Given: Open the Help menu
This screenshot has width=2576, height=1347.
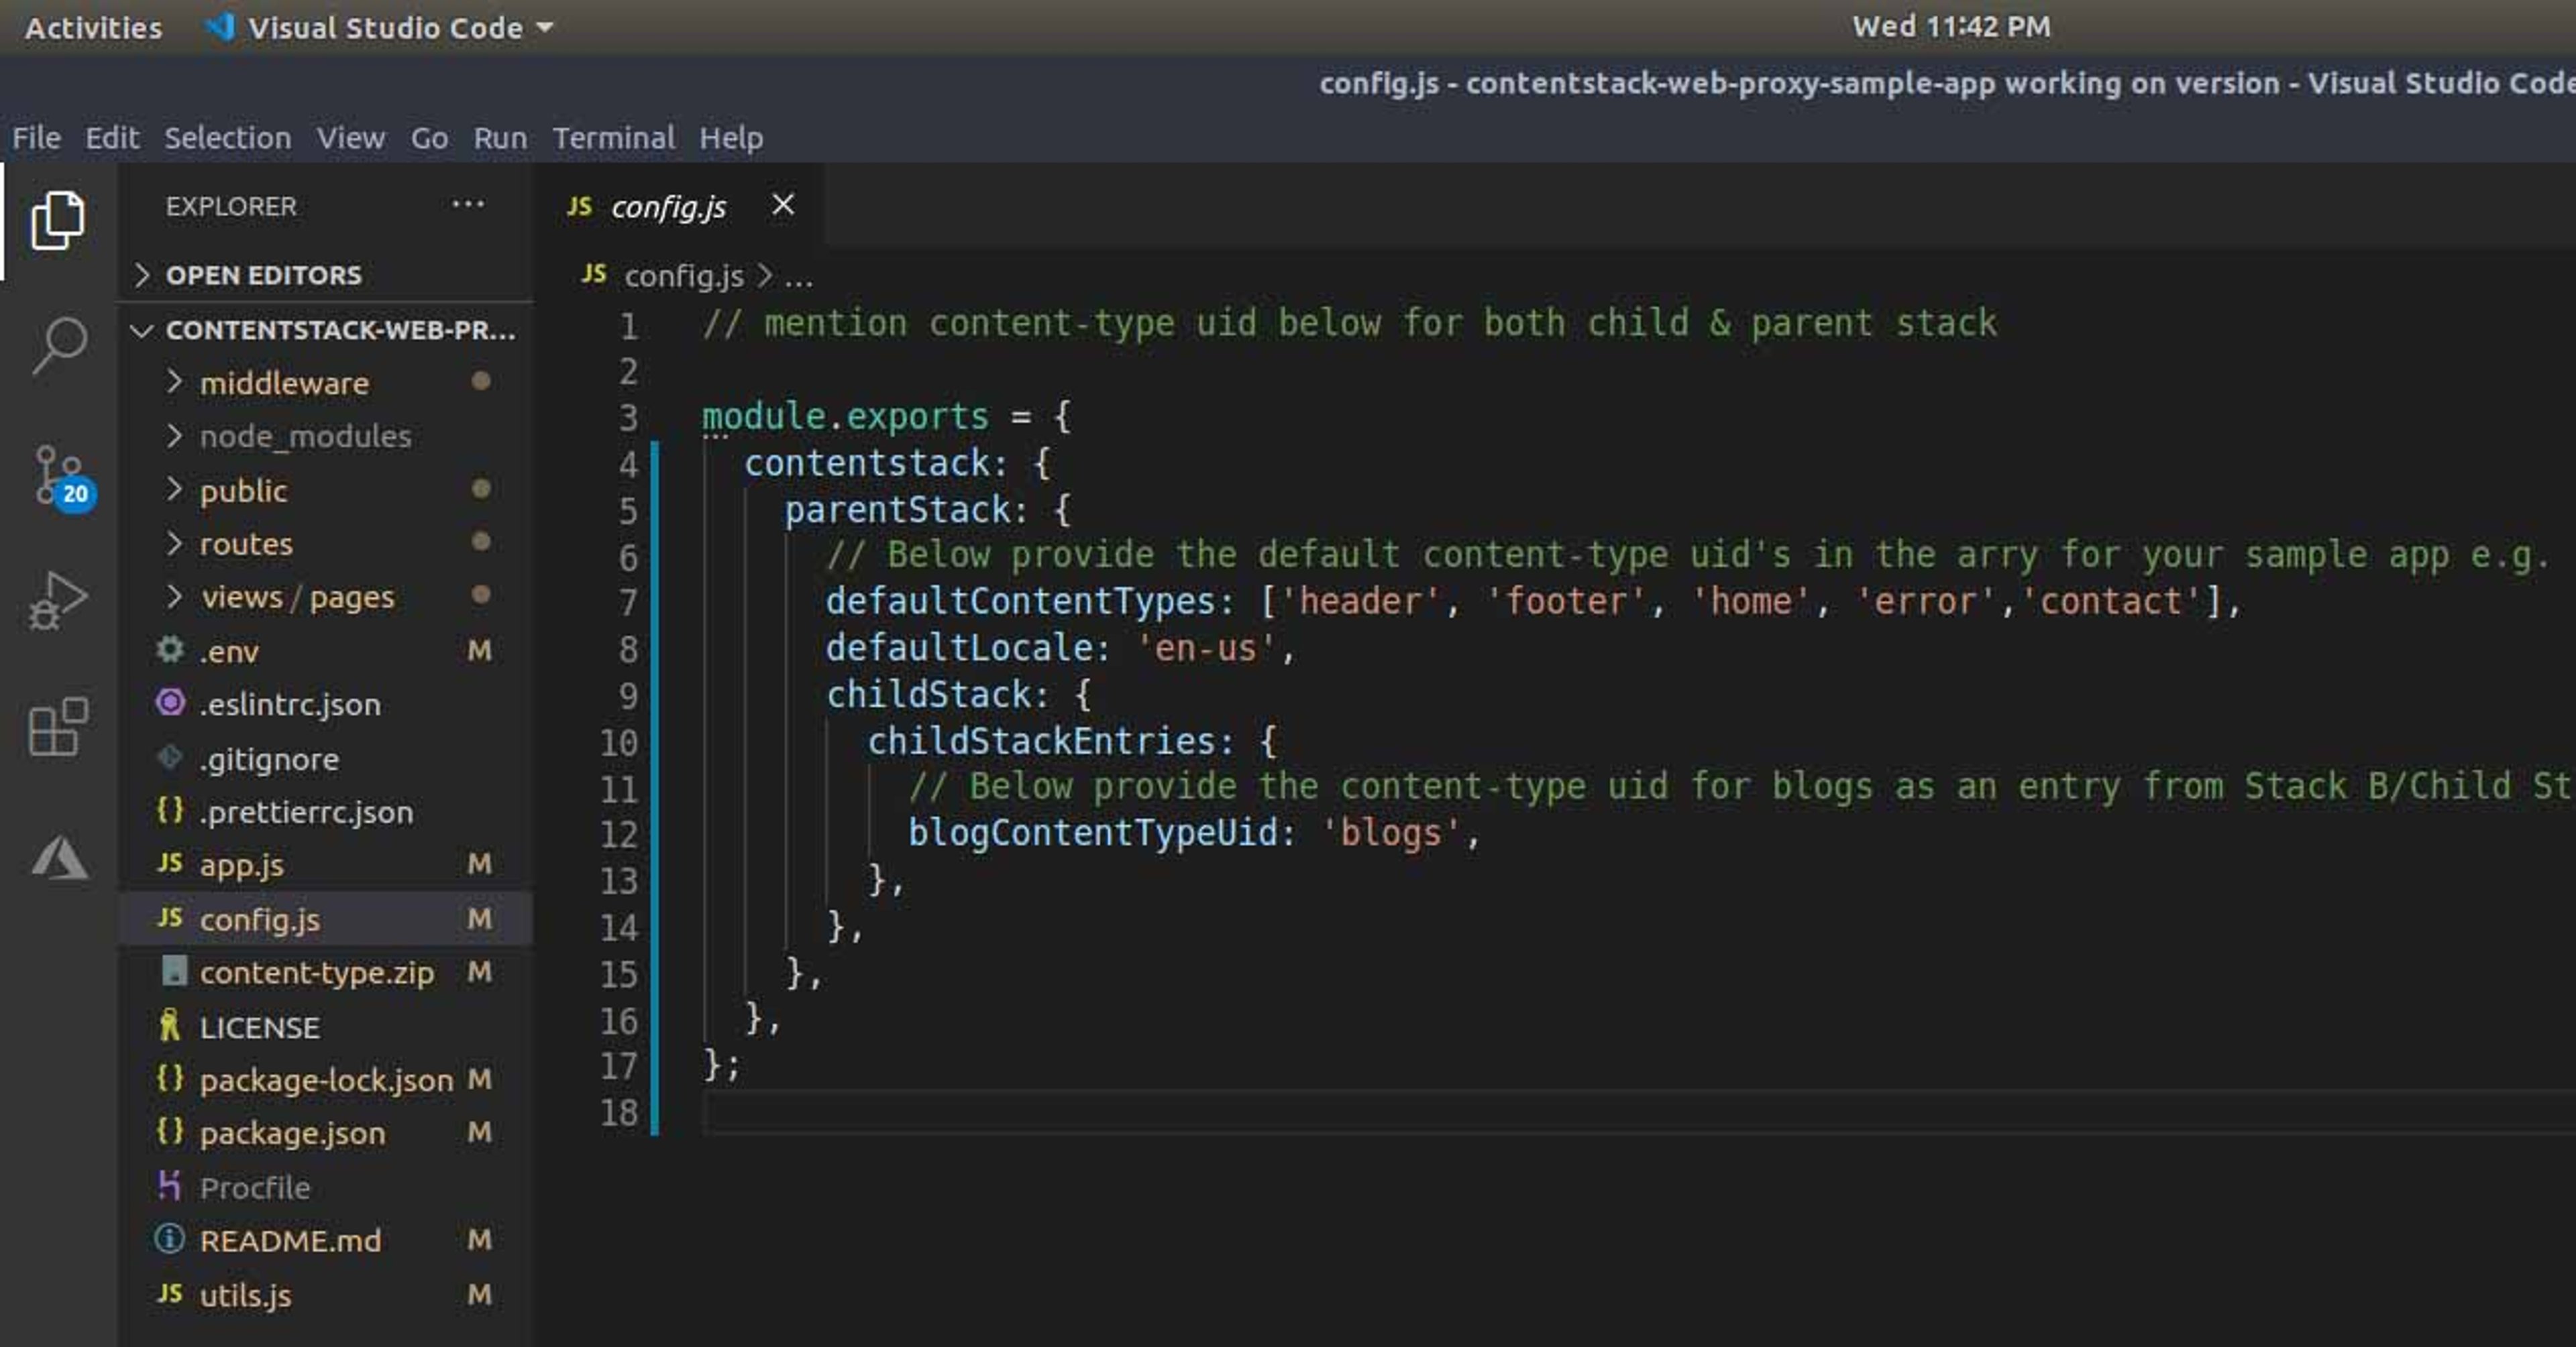Looking at the screenshot, I should click(x=731, y=138).
